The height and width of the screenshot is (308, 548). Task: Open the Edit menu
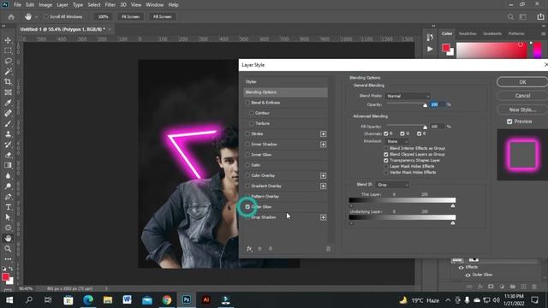(30, 5)
